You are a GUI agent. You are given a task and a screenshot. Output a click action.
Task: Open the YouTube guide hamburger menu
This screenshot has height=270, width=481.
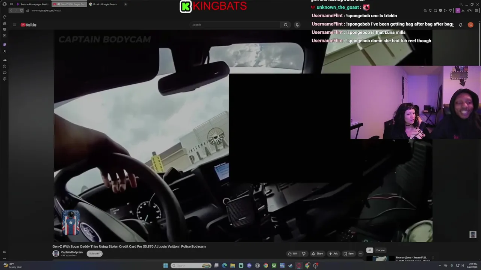tap(14, 25)
